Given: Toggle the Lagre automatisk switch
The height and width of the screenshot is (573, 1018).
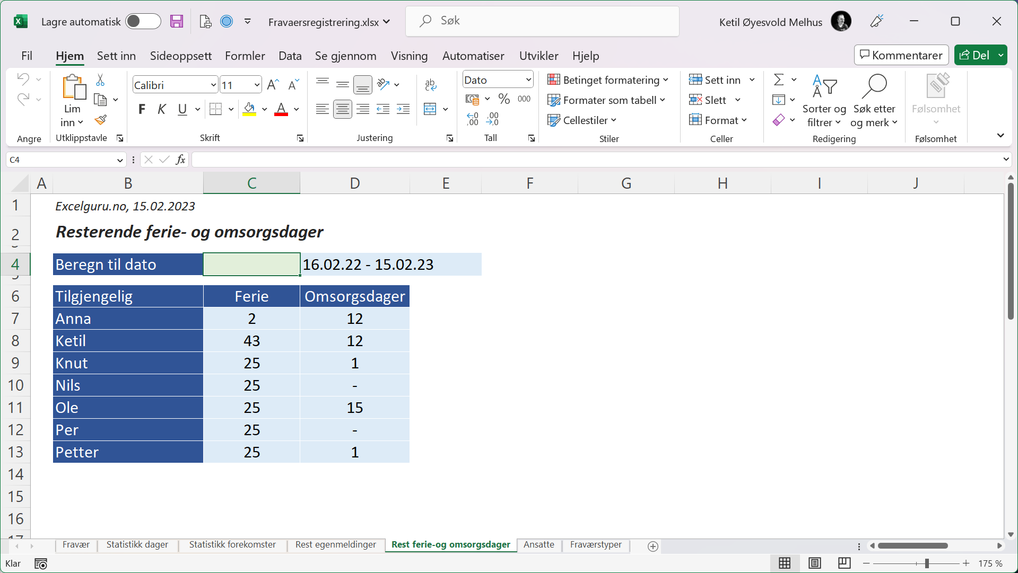Looking at the screenshot, I should pyautogui.click(x=143, y=21).
